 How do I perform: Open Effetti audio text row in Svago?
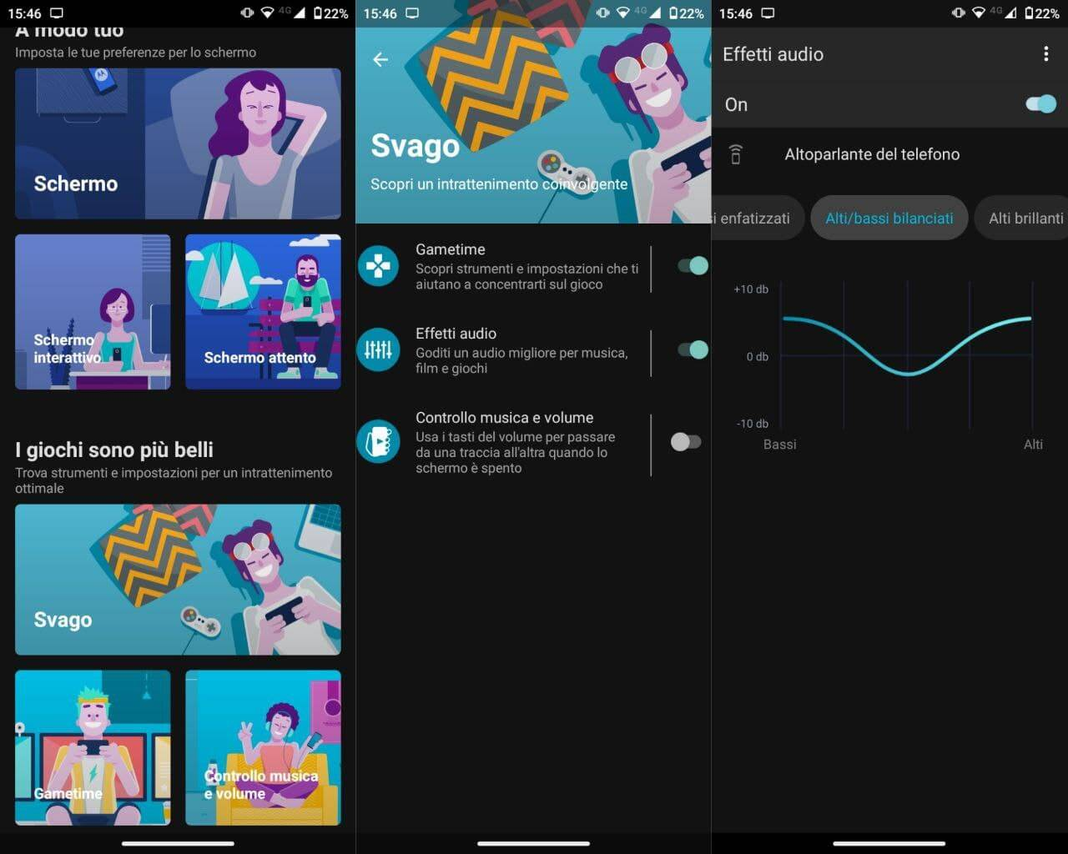[522, 349]
